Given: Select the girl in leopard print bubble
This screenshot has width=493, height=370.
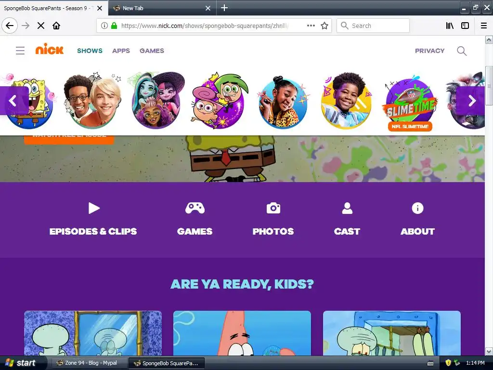Looking at the screenshot, I should click(x=283, y=102).
